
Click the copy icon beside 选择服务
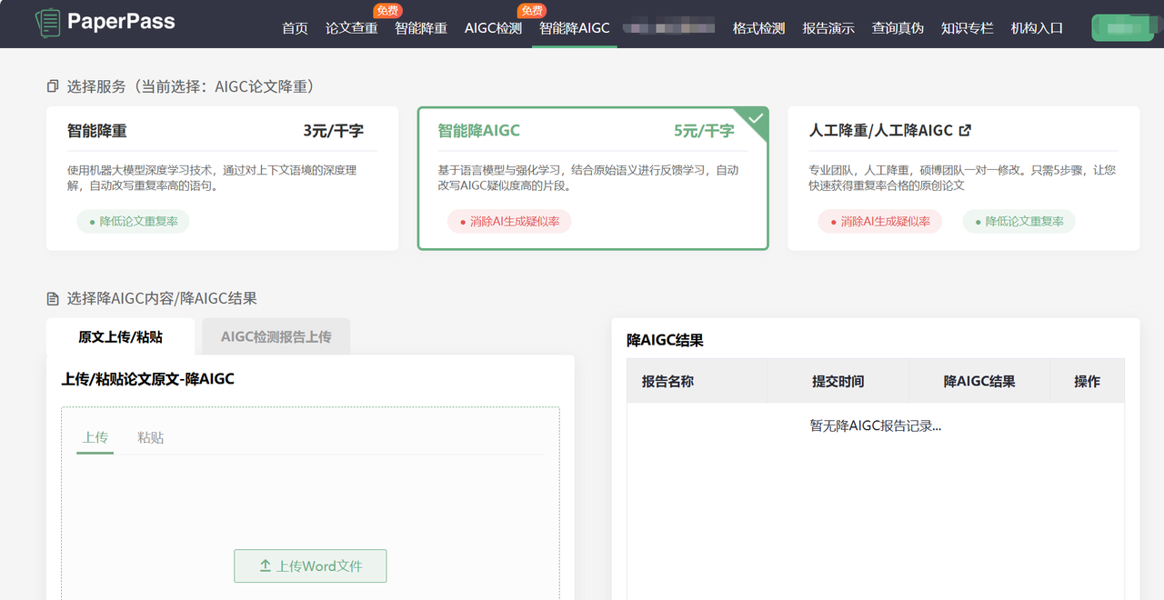tap(53, 86)
